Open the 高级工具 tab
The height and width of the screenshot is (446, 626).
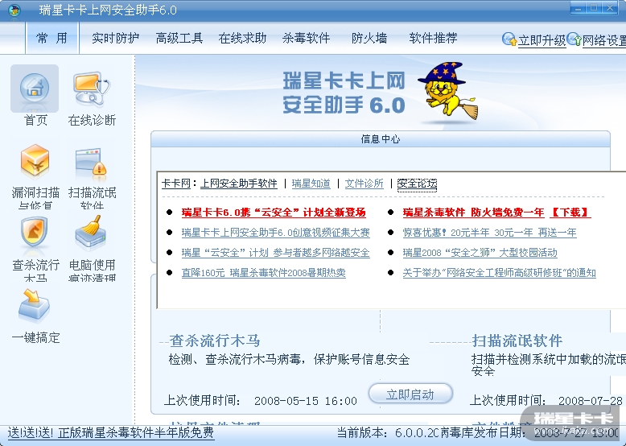(179, 39)
